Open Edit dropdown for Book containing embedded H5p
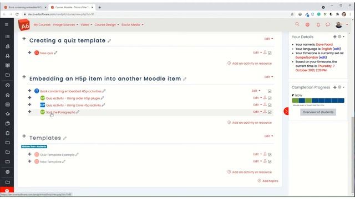 tap(256, 91)
